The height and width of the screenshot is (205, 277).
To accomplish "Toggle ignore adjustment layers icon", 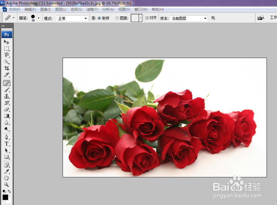I will click(x=213, y=18).
